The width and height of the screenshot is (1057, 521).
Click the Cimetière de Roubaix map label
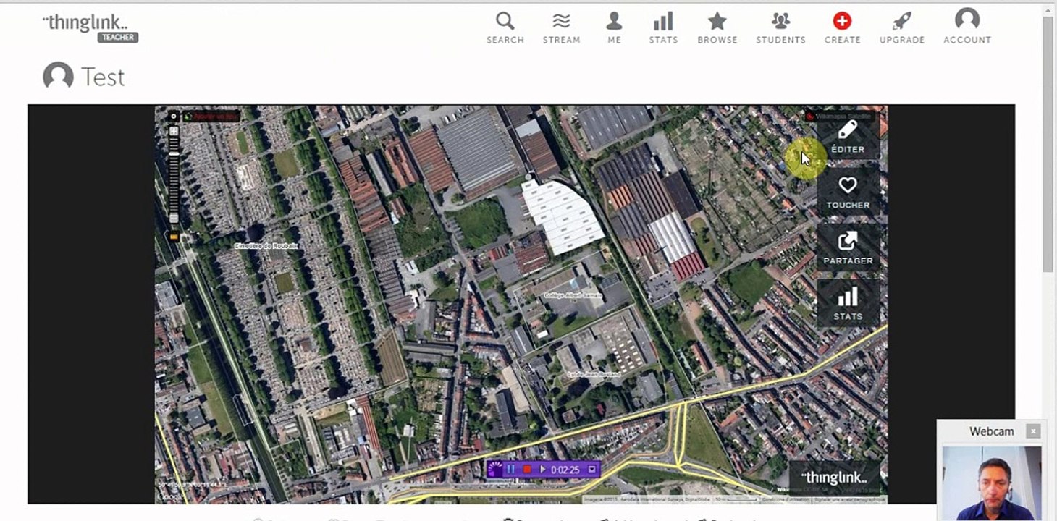click(x=266, y=246)
